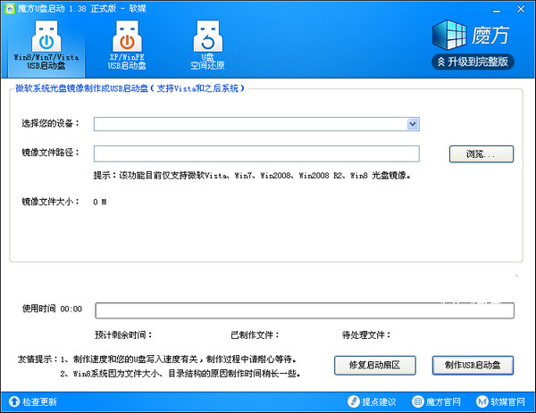This screenshot has width=536, height=413.
Task: Click the 修复启动扇区 button
Action: click(375, 365)
